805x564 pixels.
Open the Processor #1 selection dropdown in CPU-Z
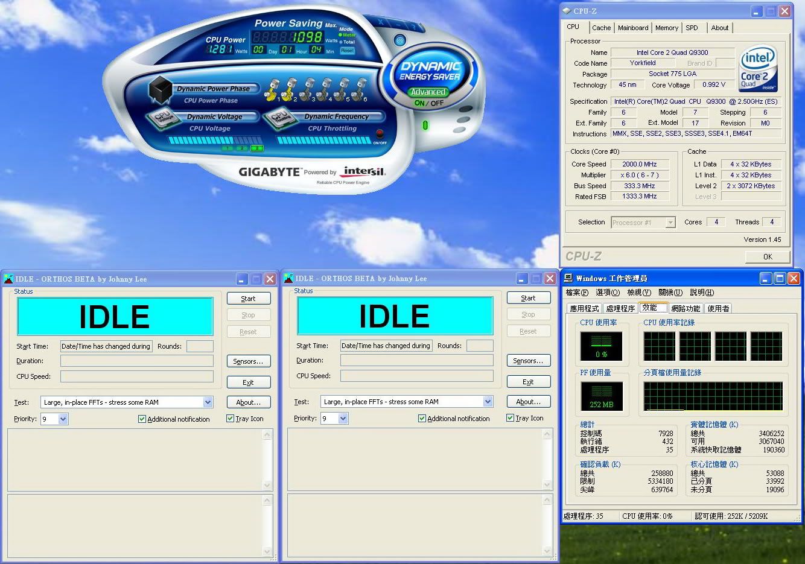tap(670, 223)
